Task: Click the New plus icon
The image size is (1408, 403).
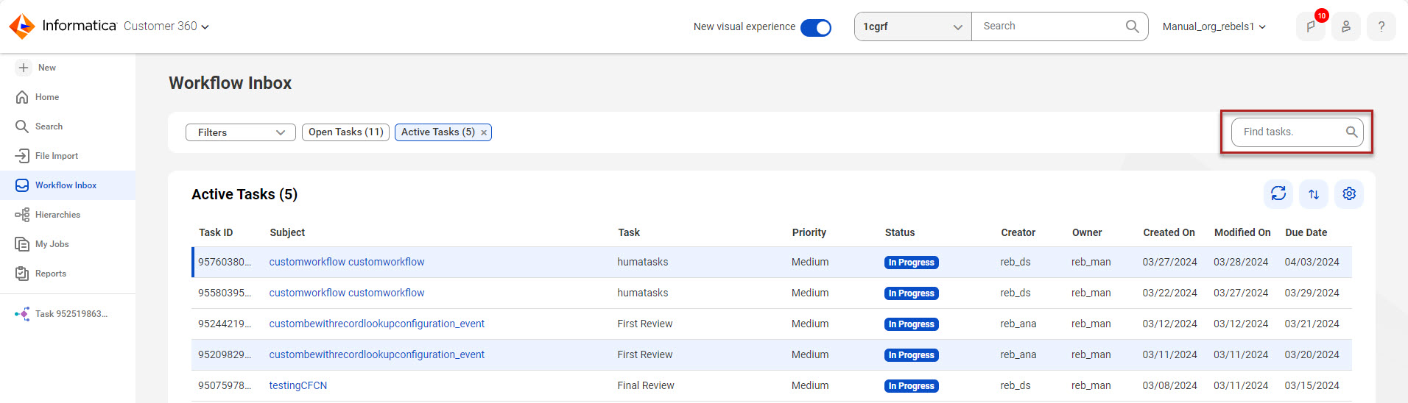Action: tap(24, 68)
